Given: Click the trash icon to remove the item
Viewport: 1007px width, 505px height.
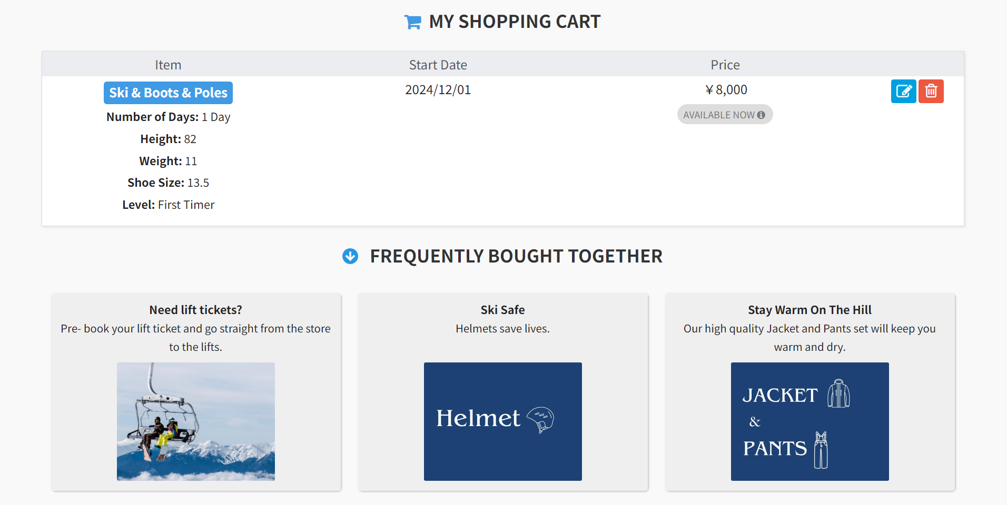Looking at the screenshot, I should click(931, 91).
